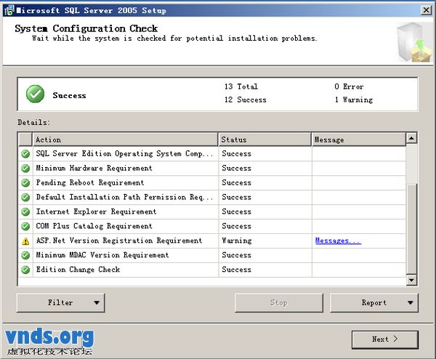Select the Edition Change Check row text
The image size is (436, 359).
(78, 270)
